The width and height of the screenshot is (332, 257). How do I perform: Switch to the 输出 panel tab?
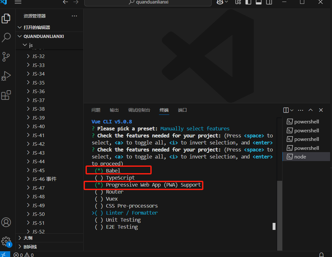(114, 110)
